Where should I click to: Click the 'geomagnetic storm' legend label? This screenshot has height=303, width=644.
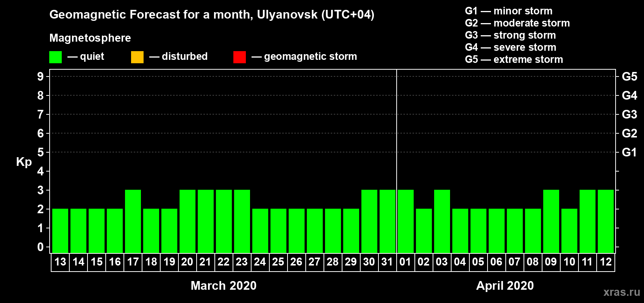(310, 56)
